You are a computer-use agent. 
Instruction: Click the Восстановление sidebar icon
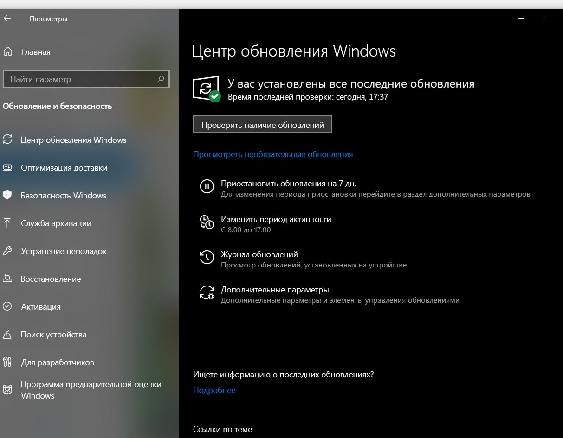(x=7, y=279)
